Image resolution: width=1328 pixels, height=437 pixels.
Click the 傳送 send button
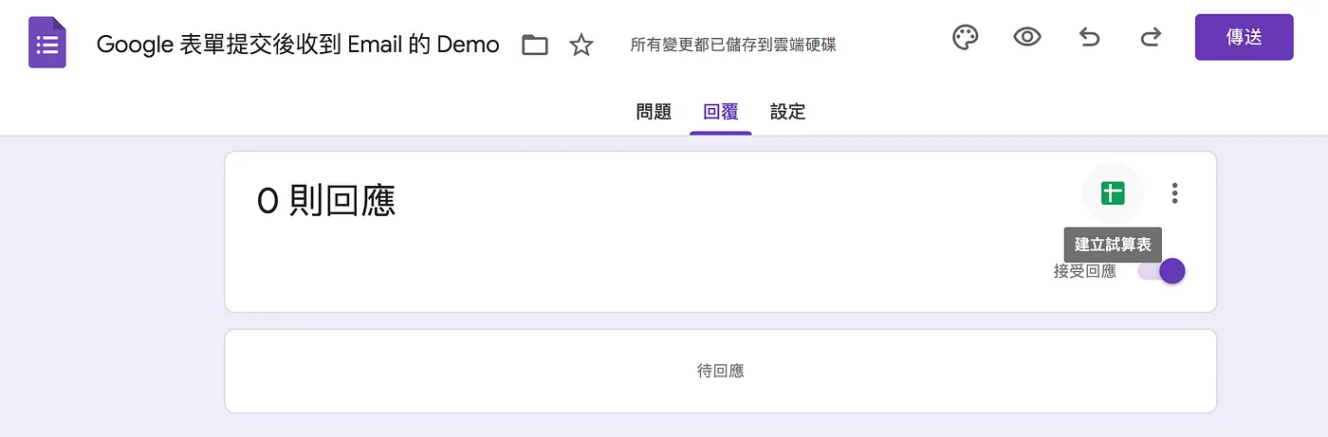click(x=1244, y=37)
